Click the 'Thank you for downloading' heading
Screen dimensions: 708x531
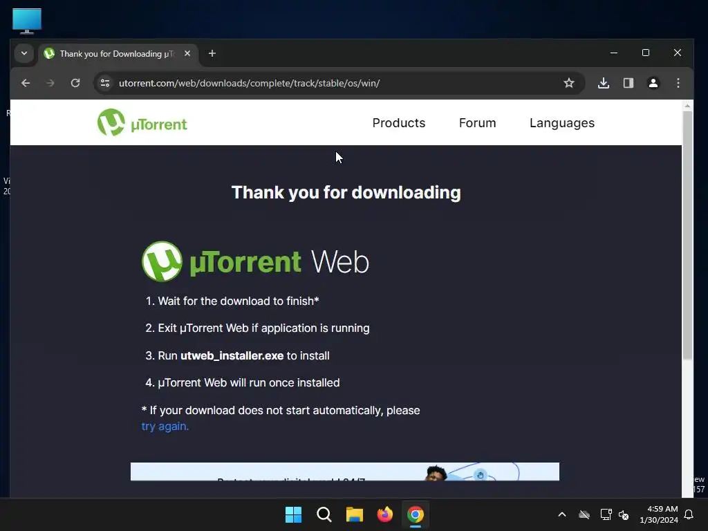[x=346, y=192]
